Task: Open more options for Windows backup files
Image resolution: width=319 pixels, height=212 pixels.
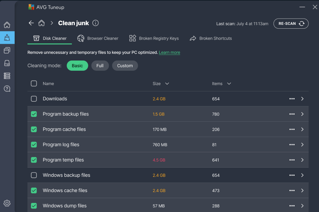Action: (x=292, y=175)
